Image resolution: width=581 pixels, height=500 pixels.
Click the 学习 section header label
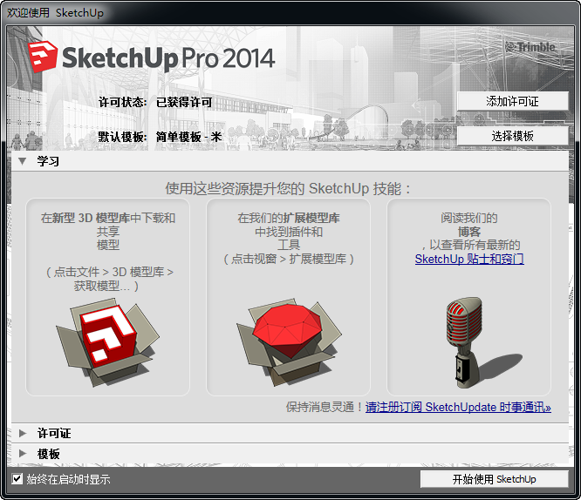coord(48,161)
